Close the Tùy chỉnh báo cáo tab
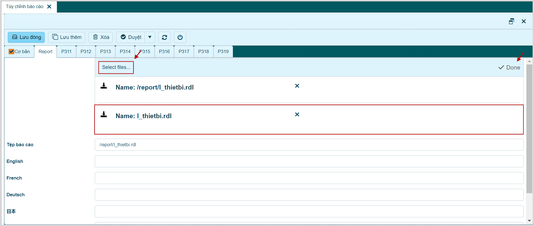This screenshot has width=534, height=226. tap(49, 6)
